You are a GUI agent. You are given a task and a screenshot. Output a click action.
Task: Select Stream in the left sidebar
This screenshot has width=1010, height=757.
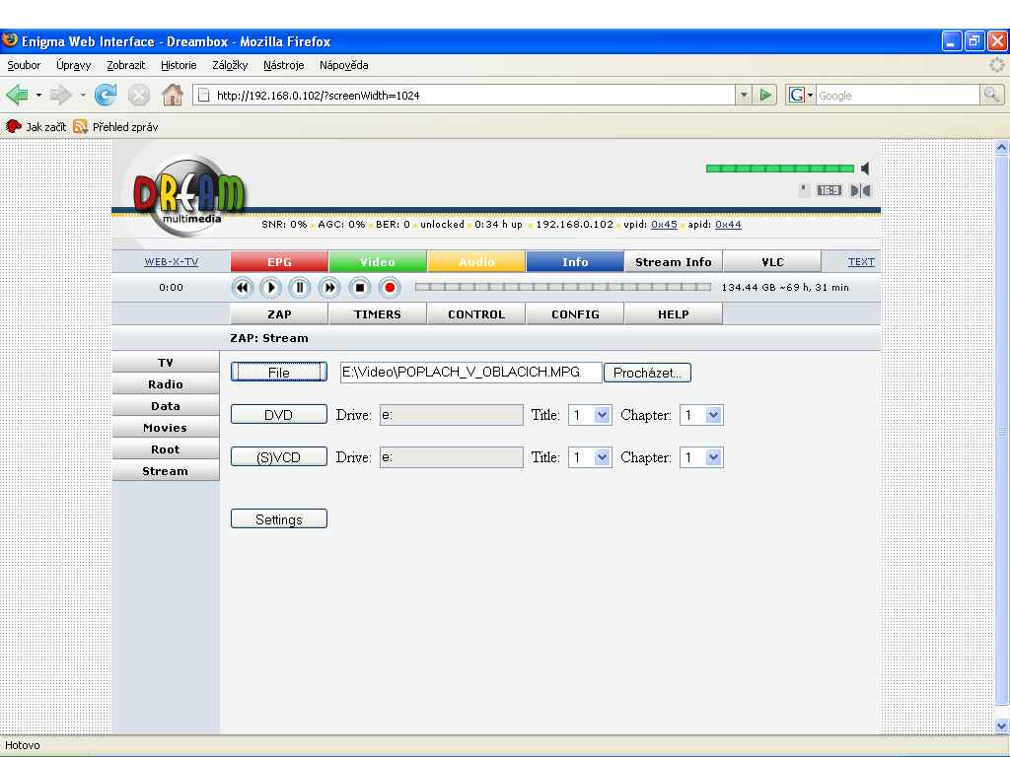click(x=166, y=471)
